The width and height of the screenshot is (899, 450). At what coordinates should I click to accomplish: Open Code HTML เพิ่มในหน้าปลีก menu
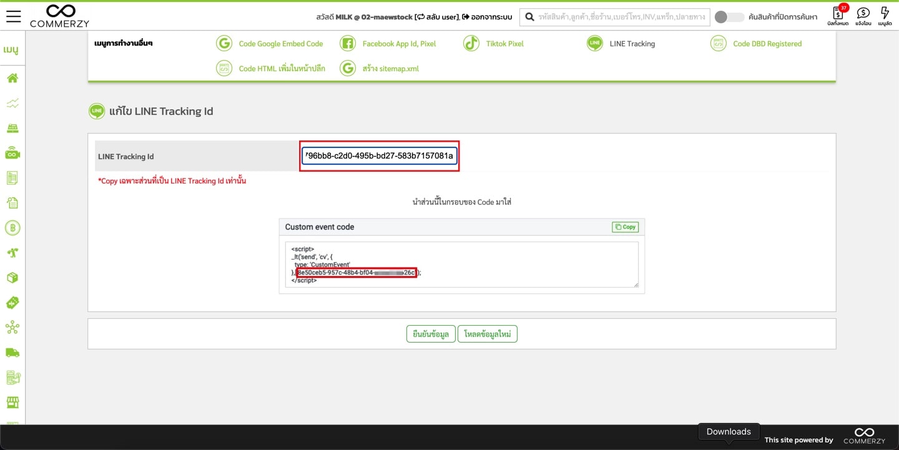tap(282, 69)
